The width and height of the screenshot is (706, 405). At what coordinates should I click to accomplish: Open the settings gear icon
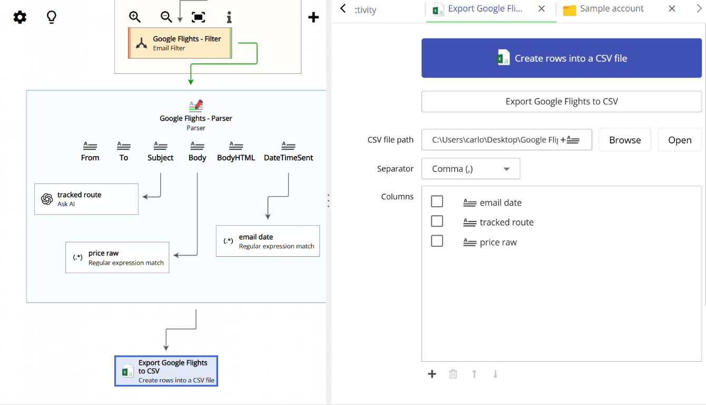point(19,16)
